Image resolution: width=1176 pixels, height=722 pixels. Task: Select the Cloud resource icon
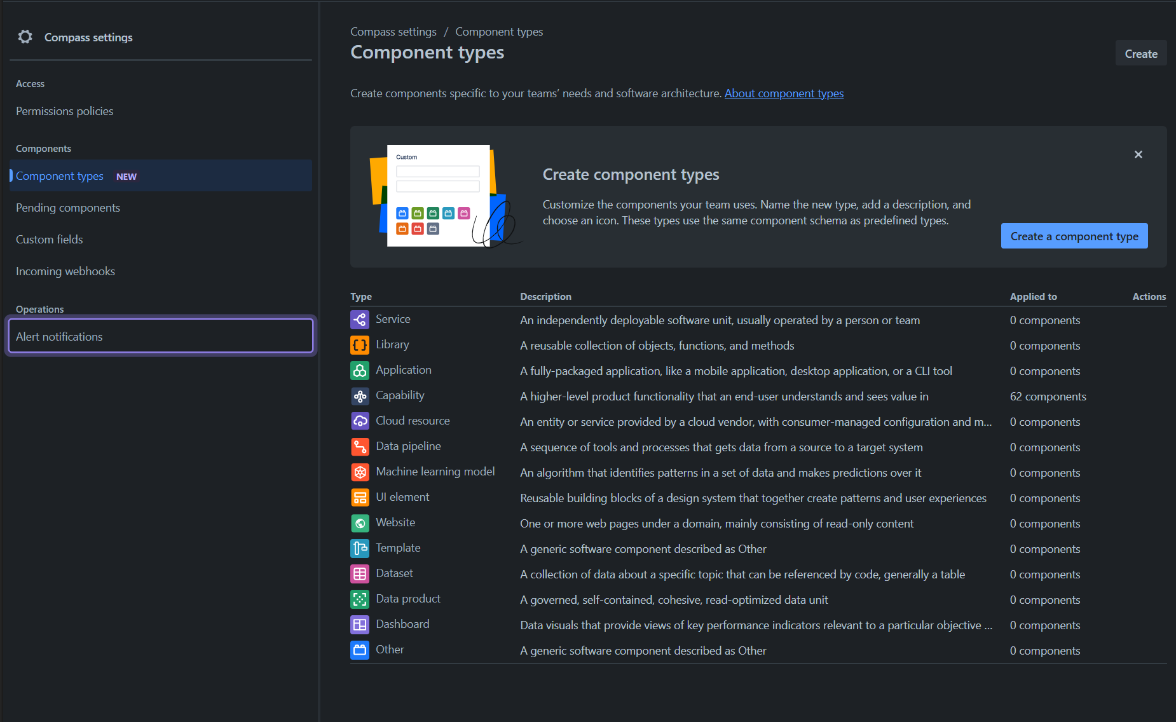pos(360,421)
